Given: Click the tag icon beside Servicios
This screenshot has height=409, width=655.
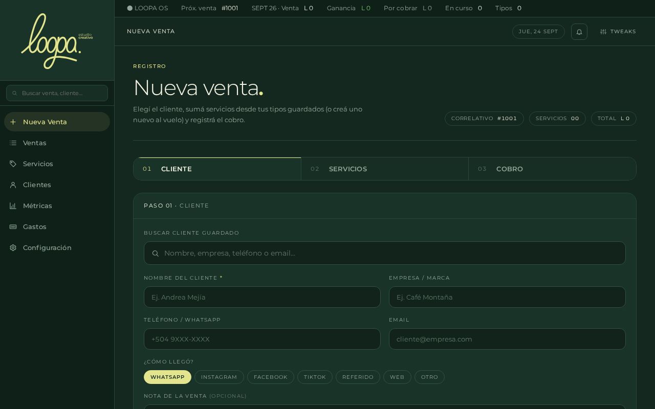Looking at the screenshot, I should 13,164.
